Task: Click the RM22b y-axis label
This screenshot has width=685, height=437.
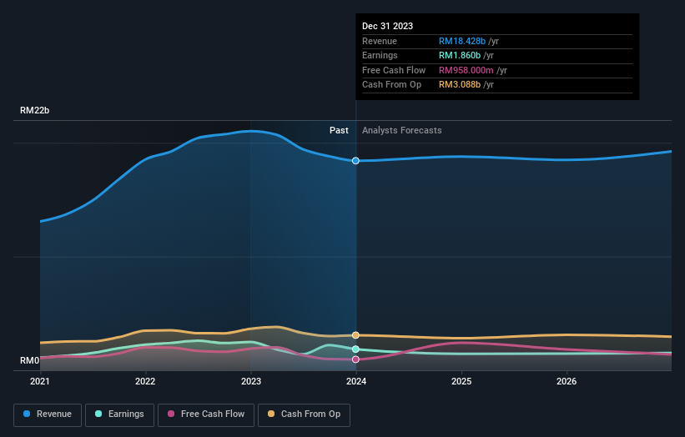Action: (34, 110)
